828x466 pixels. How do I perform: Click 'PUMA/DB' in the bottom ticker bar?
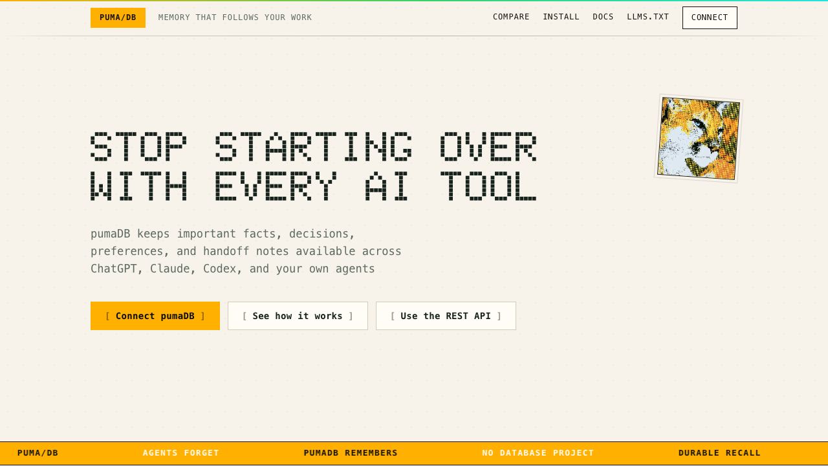pyautogui.click(x=38, y=453)
